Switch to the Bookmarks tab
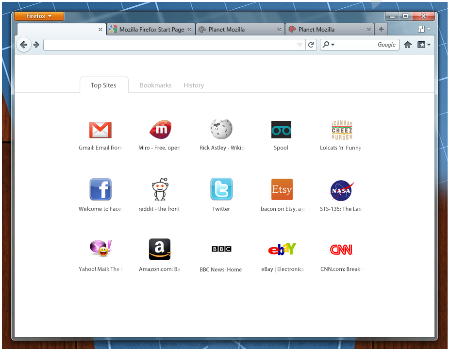This screenshot has width=451, height=351. pos(155,85)
